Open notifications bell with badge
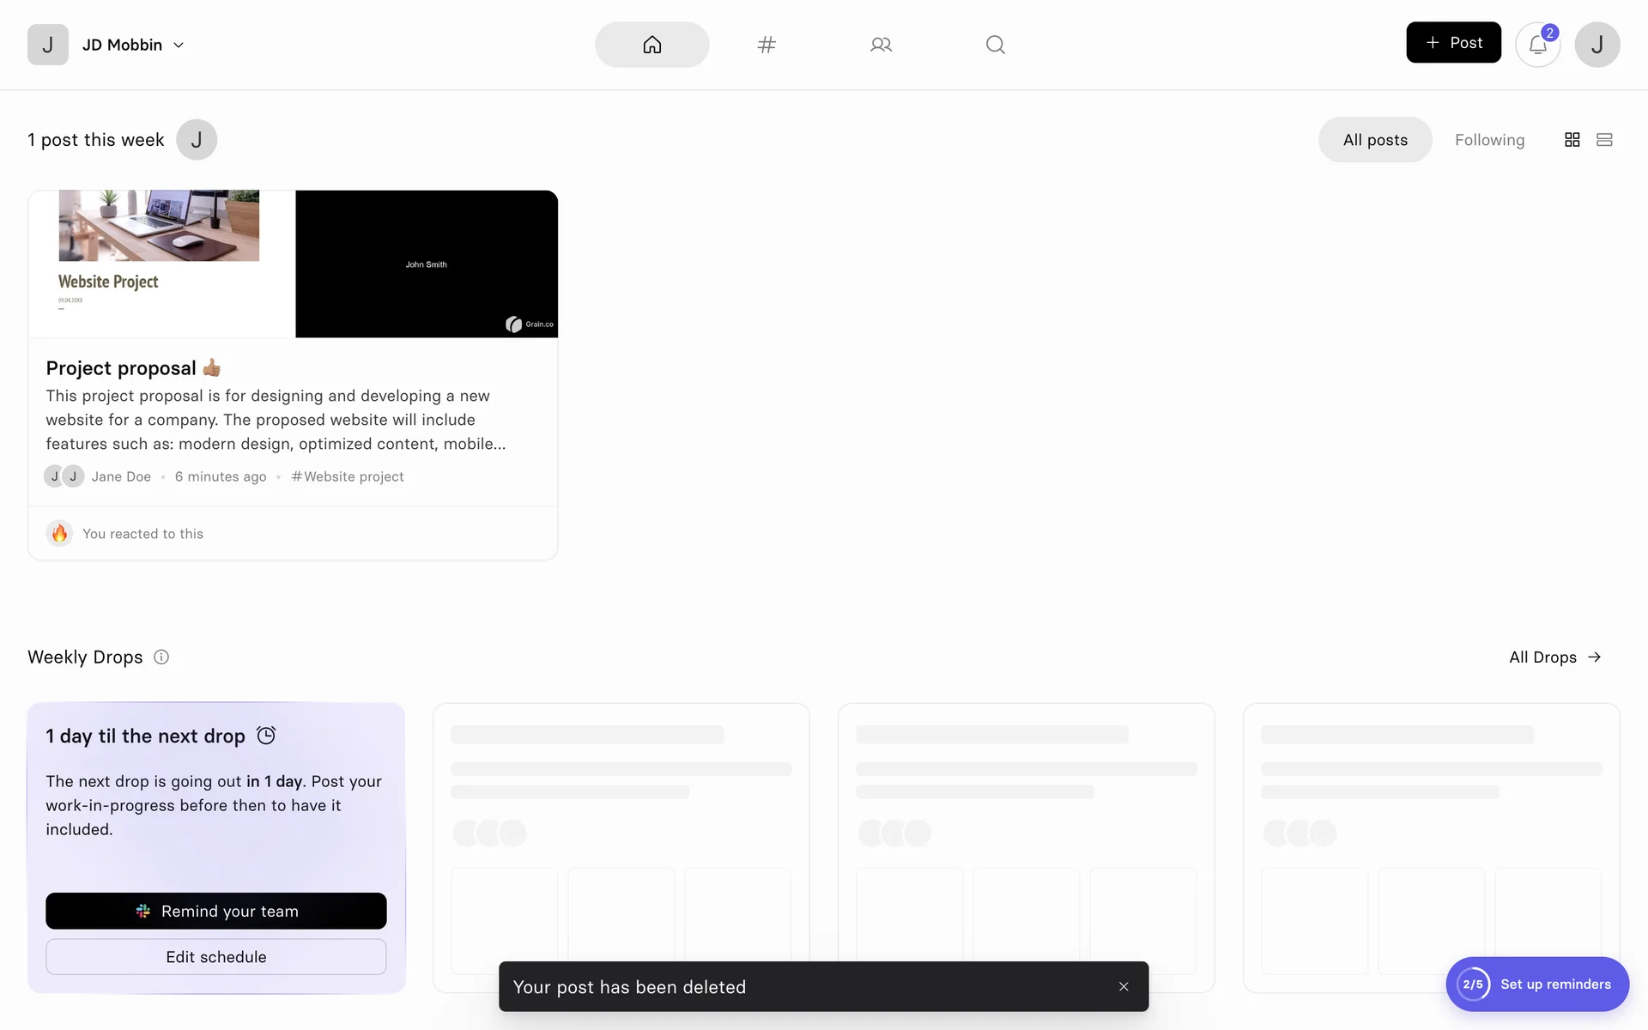 click(x=1537, y=45)
